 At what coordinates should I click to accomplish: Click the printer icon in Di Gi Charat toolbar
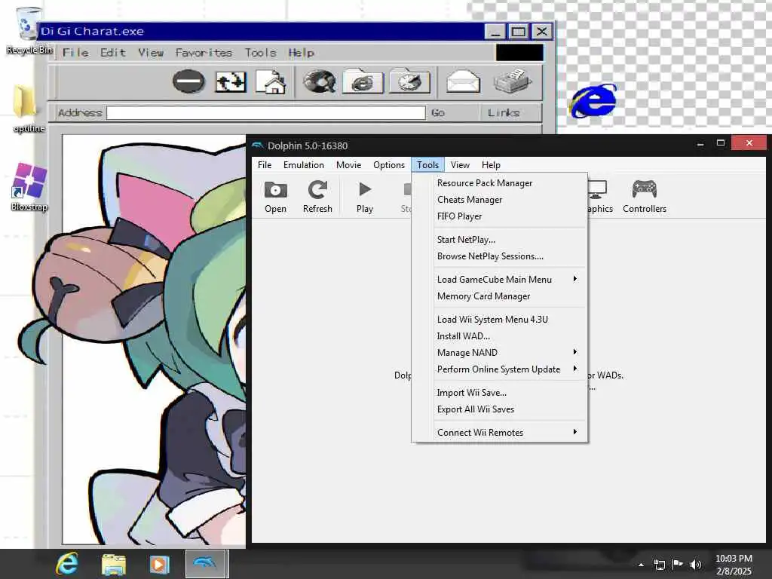pos(513,81)
